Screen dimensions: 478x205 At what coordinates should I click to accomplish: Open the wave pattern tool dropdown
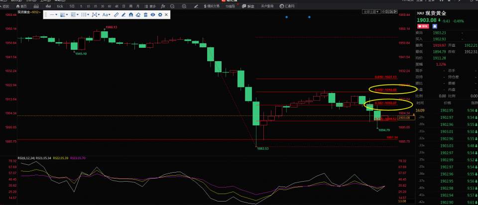[96, 14]
